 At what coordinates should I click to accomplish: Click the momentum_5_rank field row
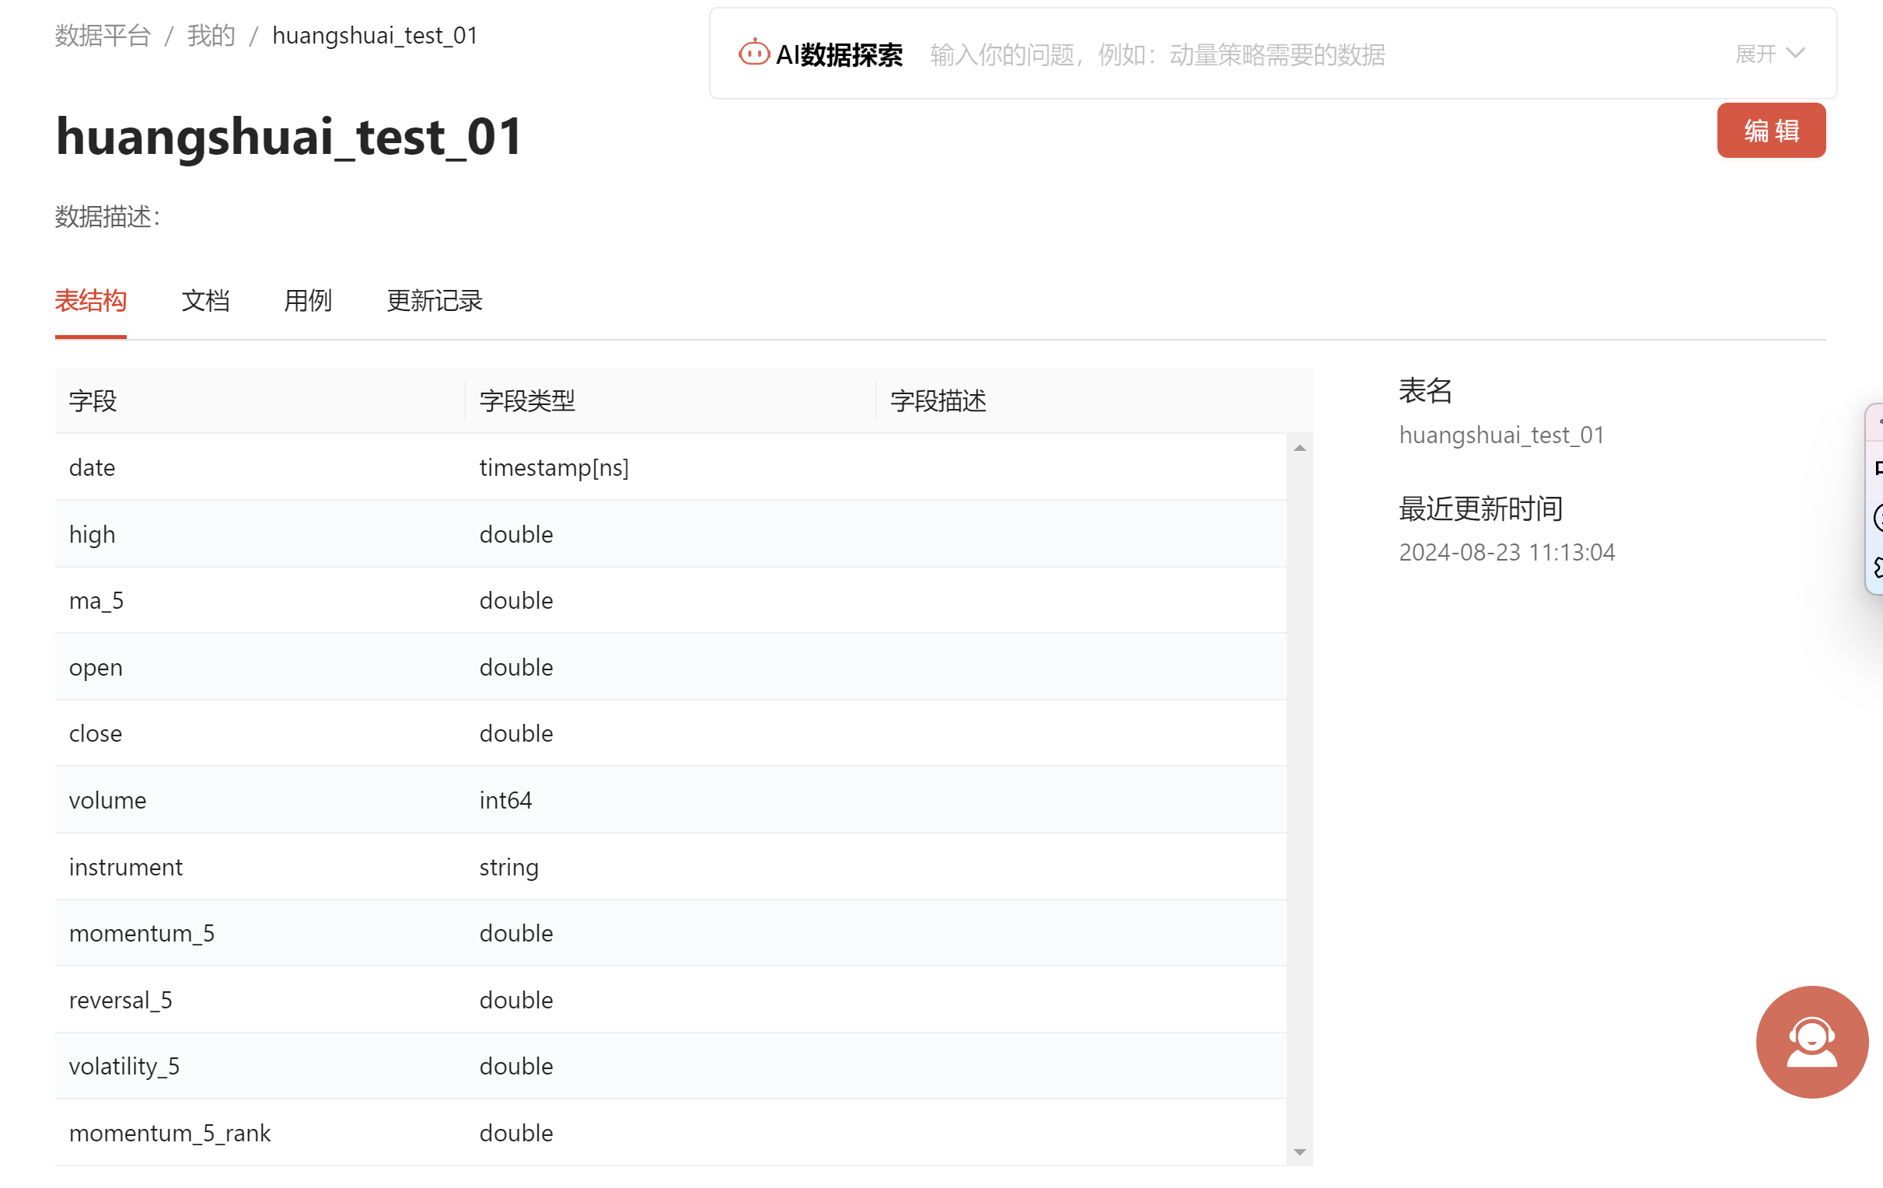click(169, 1133)
